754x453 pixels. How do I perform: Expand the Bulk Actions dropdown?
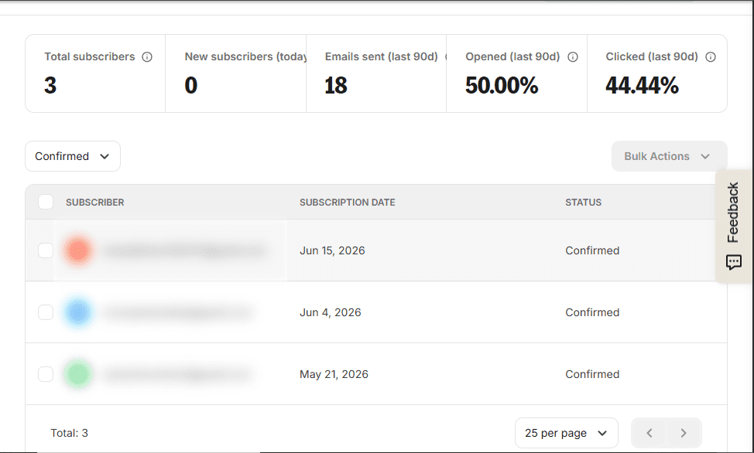click(669, 156)
